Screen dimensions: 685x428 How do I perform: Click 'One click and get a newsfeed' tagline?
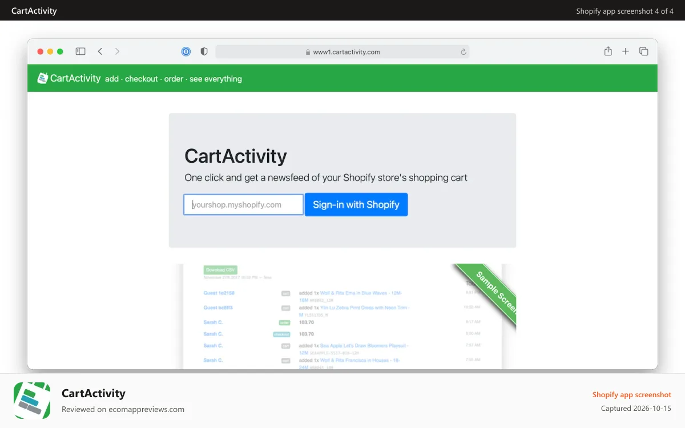click(x=326, y=178)
